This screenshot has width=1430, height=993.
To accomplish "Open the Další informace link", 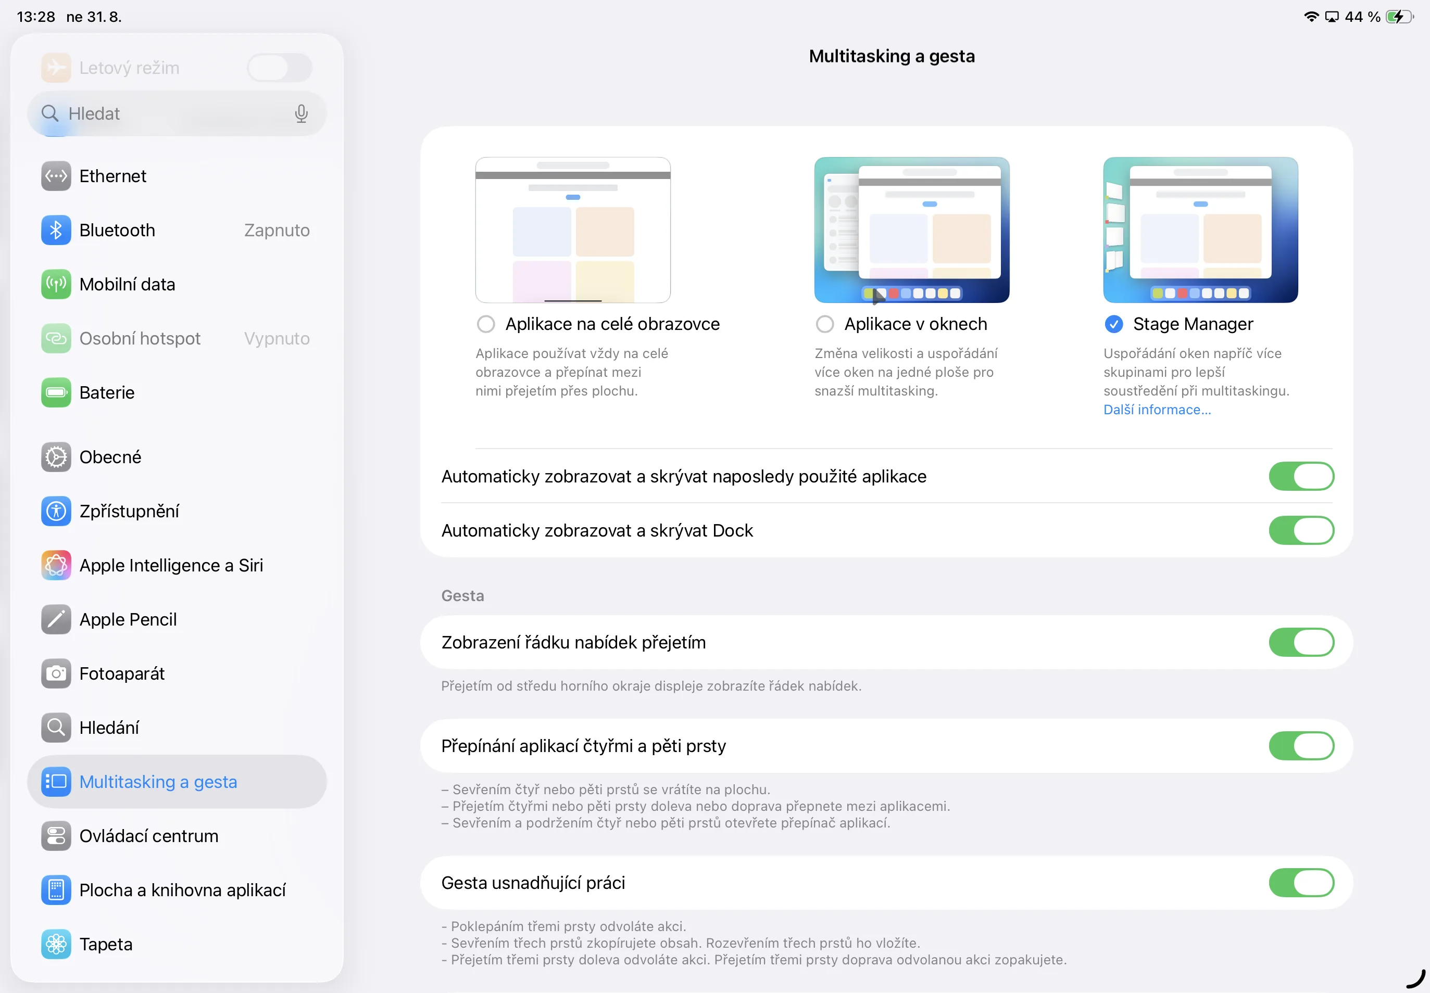I will (1157, 410).
